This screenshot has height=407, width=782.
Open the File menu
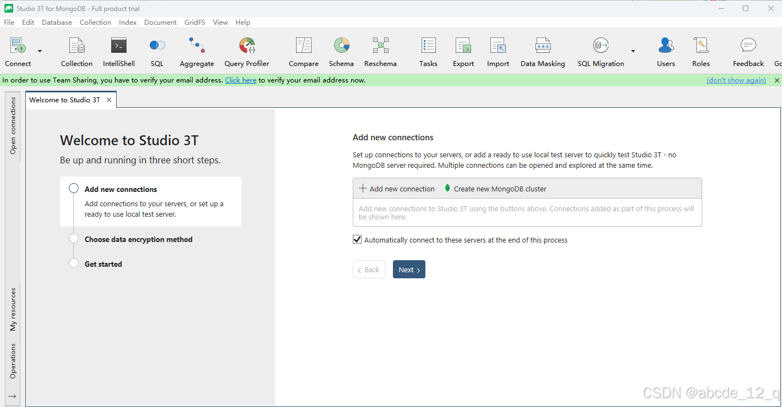click(9, 23)
